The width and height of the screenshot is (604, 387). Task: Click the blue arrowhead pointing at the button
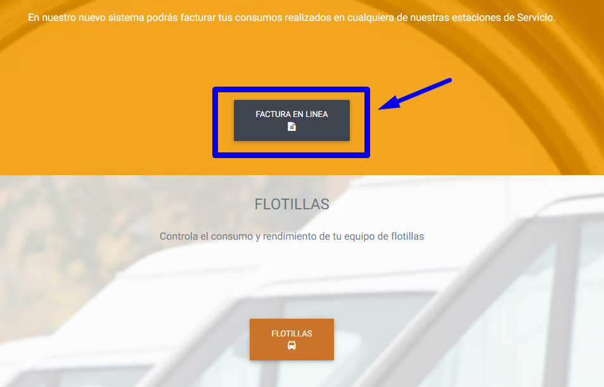click(x=390, y=104)
